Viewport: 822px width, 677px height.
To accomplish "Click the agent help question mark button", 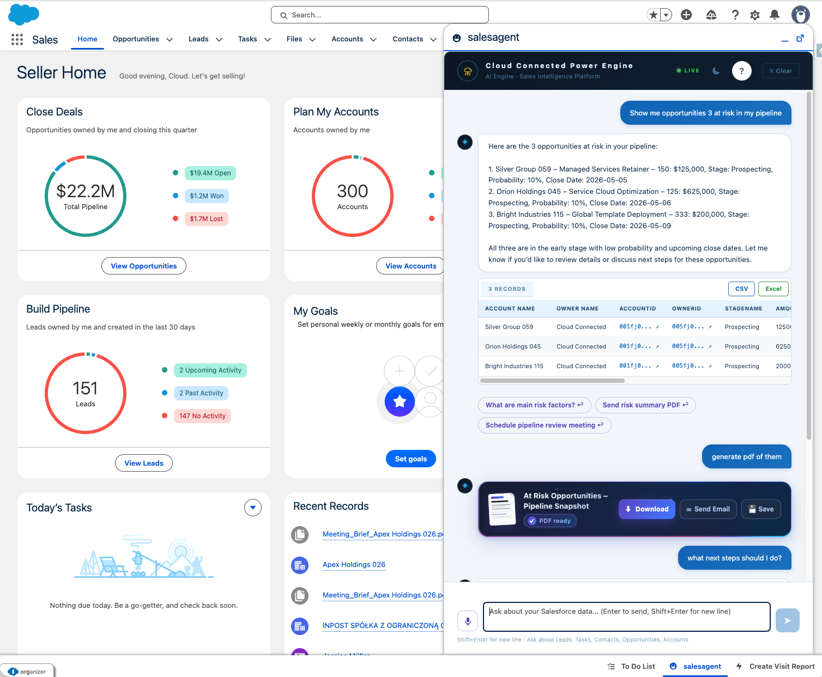I will [741, 71].
